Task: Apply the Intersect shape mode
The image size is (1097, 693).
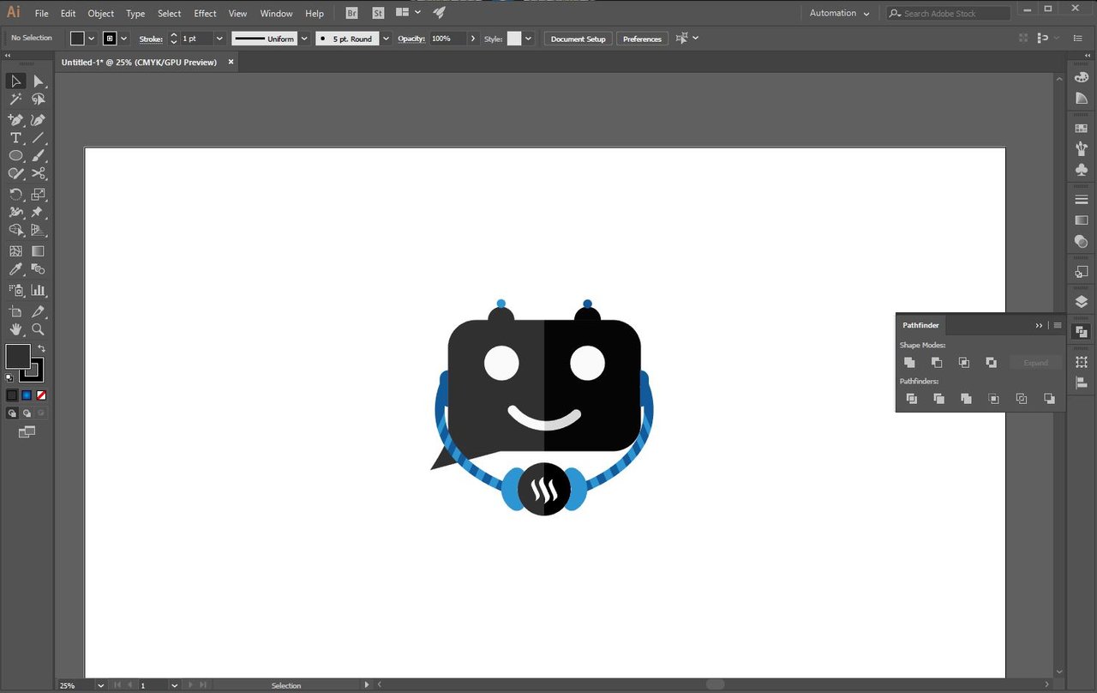Action: (964, 363)
